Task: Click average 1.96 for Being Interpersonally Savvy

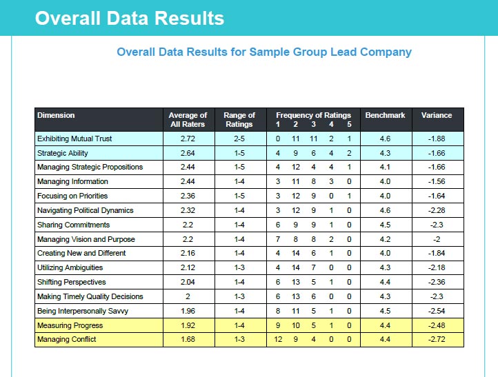Action: 188,311
